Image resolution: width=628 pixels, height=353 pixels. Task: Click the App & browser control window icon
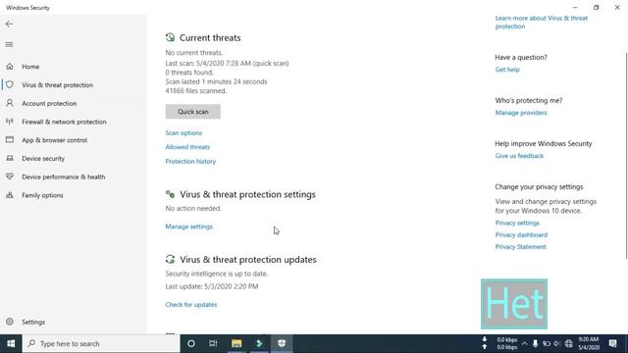(x=10, y=140)
